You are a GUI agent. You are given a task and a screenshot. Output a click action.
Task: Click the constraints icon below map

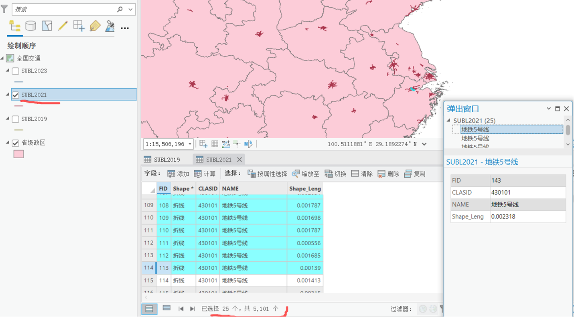click(x=226, y=144)
